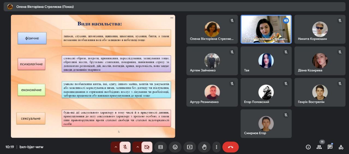Toggle captions button
Viewport: 349px width, 154px height.
click(x=161, y=147)
